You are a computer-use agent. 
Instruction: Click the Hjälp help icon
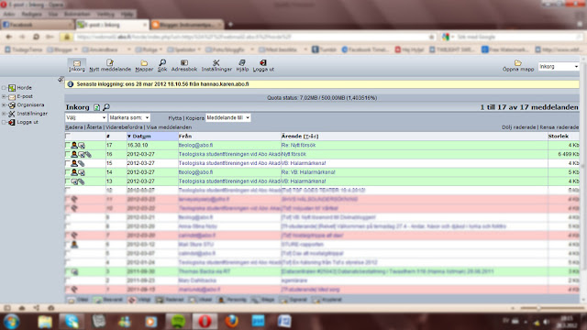[x=242, y=63]
